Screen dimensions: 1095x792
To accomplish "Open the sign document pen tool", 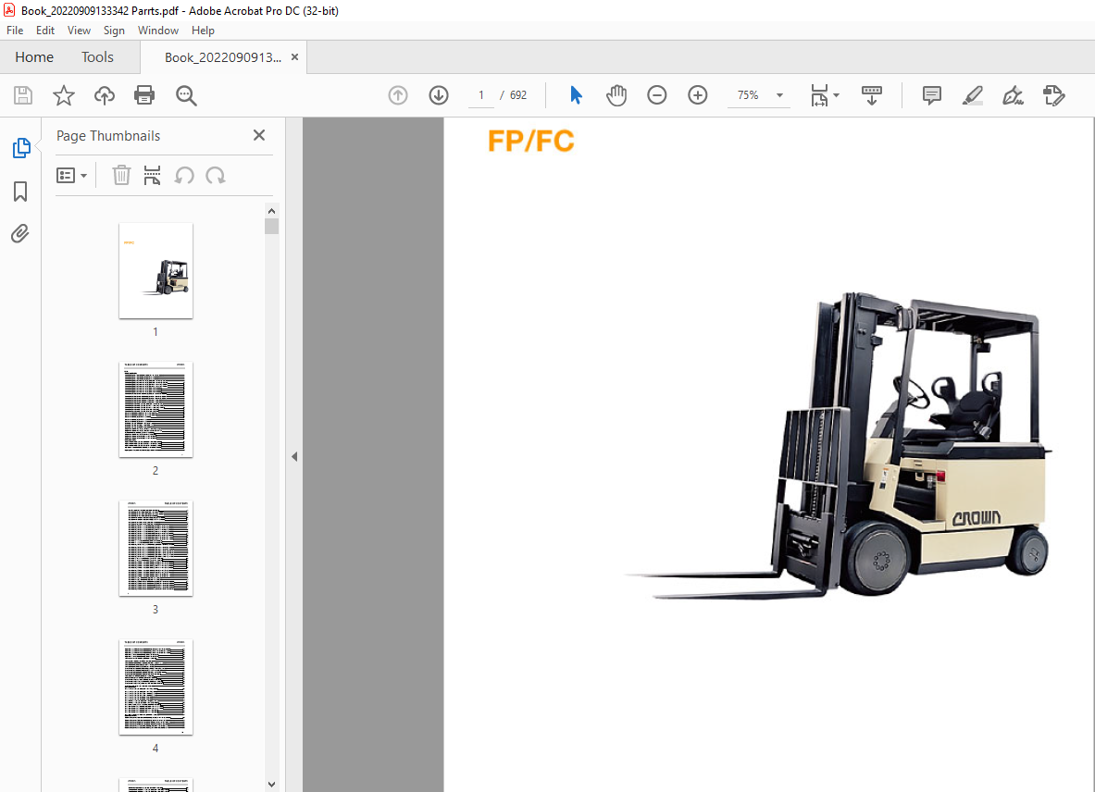I will 1013,95.
